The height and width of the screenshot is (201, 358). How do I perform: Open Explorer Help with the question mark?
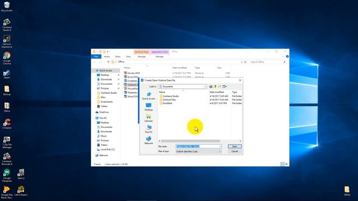pos(287,56)
